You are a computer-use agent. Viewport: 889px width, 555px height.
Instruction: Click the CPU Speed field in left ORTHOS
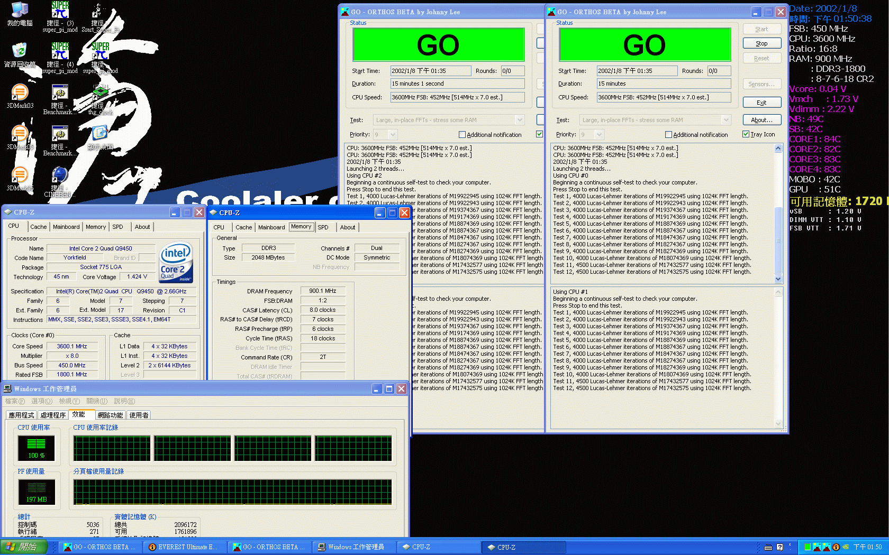457,97
